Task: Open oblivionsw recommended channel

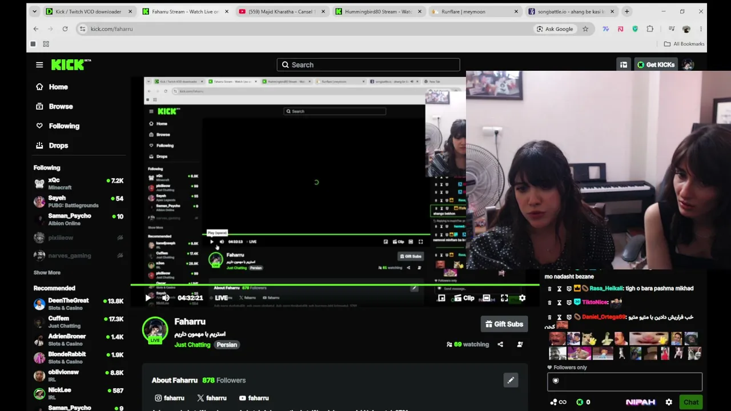Action: [79, 376]
